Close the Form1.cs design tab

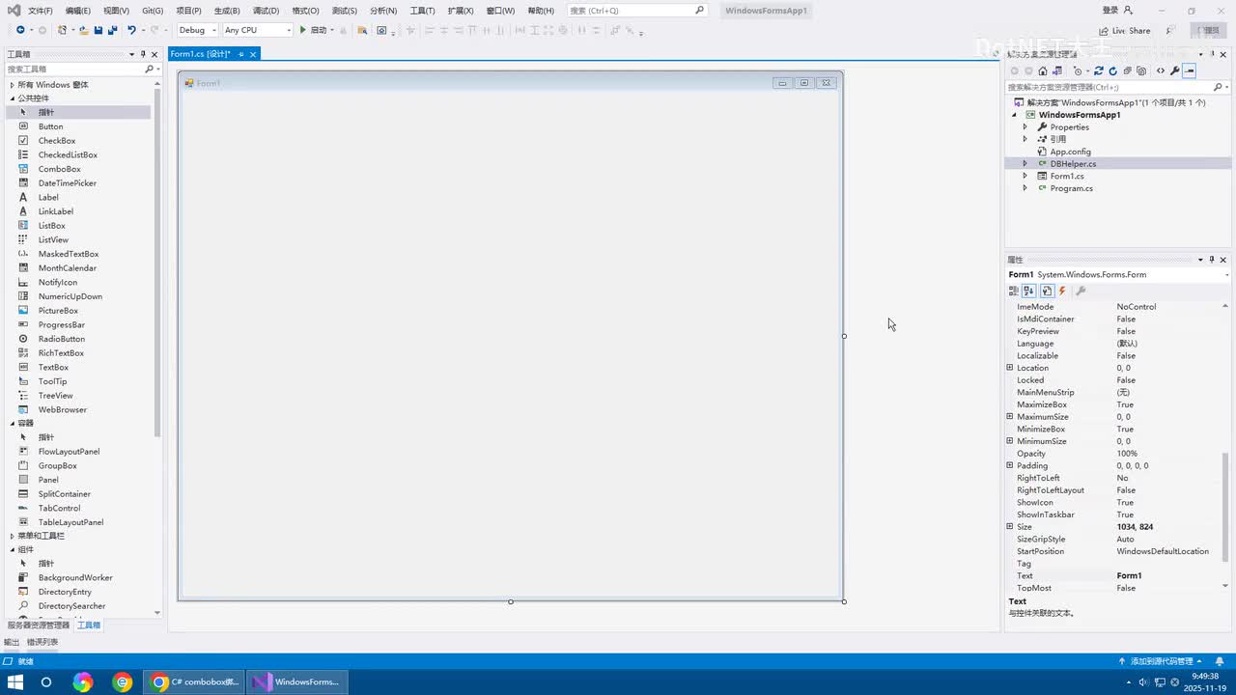(253, 54)
